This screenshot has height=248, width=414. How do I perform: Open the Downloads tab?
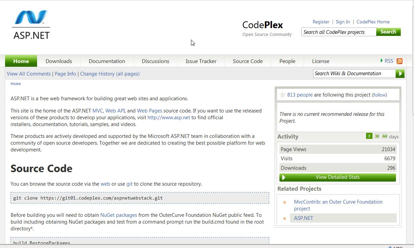pyautogui.click(x=59, y=61)
